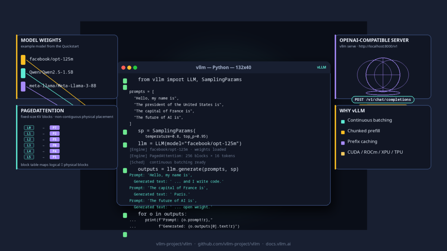Select the meta-llama/Meta-Llama-3-8B model name
Image resolution: width=447 pixels, height=251 pixels.
[63, 86]
